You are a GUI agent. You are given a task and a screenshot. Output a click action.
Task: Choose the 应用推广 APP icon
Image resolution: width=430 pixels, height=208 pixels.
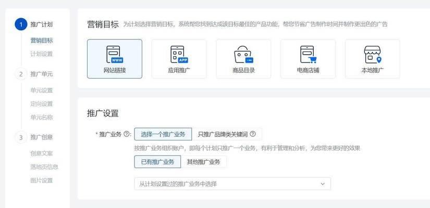179,55
